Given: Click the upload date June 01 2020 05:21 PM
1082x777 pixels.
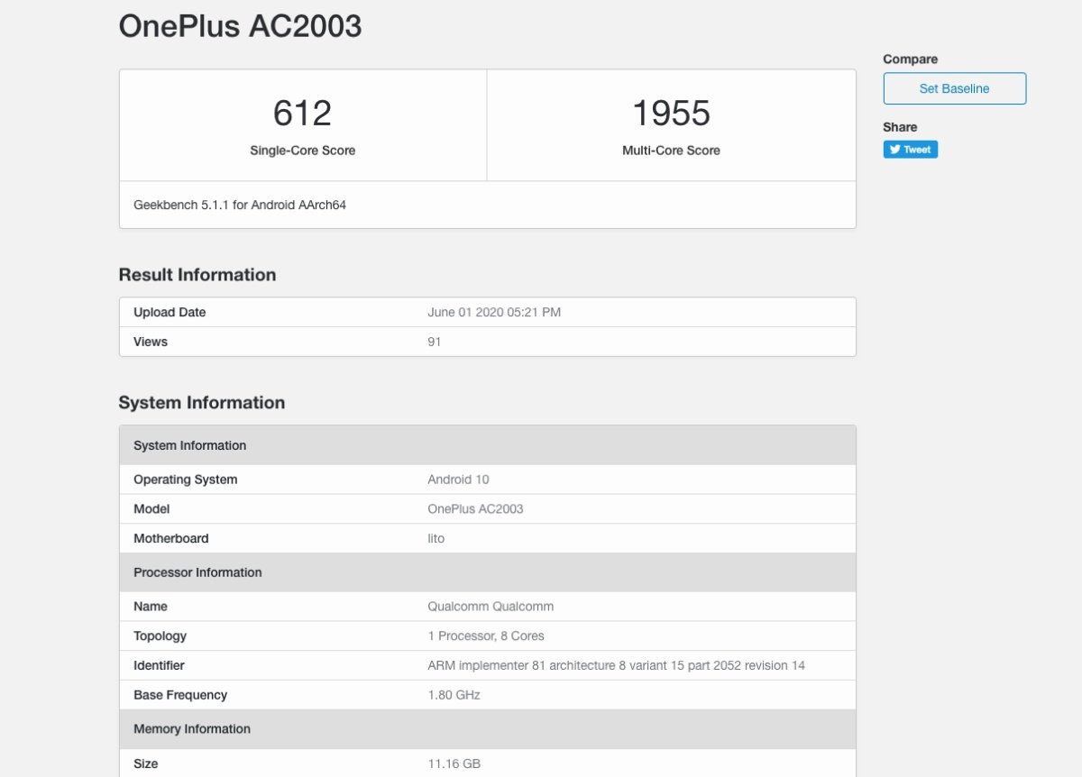Looking at the screenshot, I should point(494,312).
